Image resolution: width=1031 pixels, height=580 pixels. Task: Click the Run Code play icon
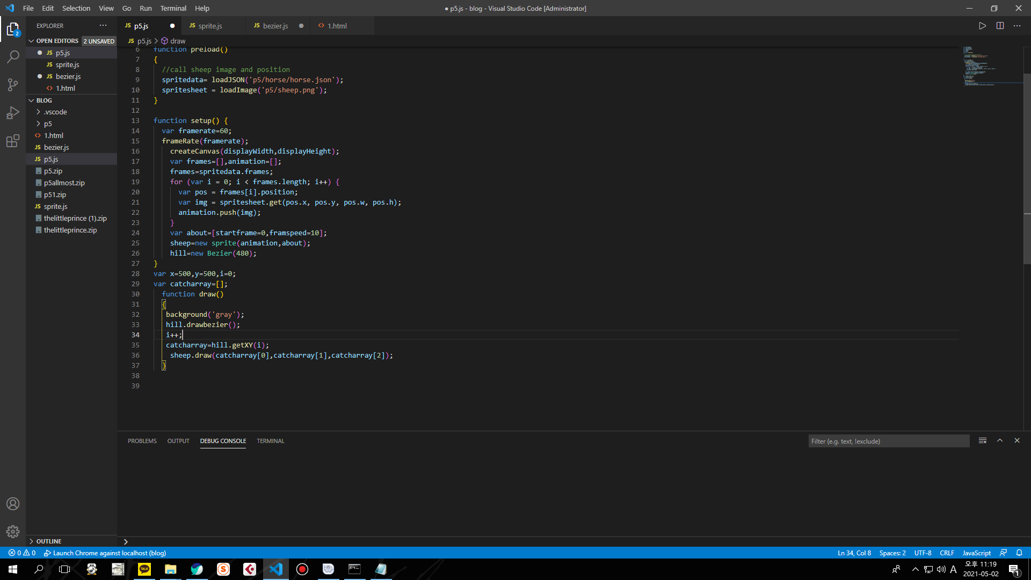coord(982,26)
